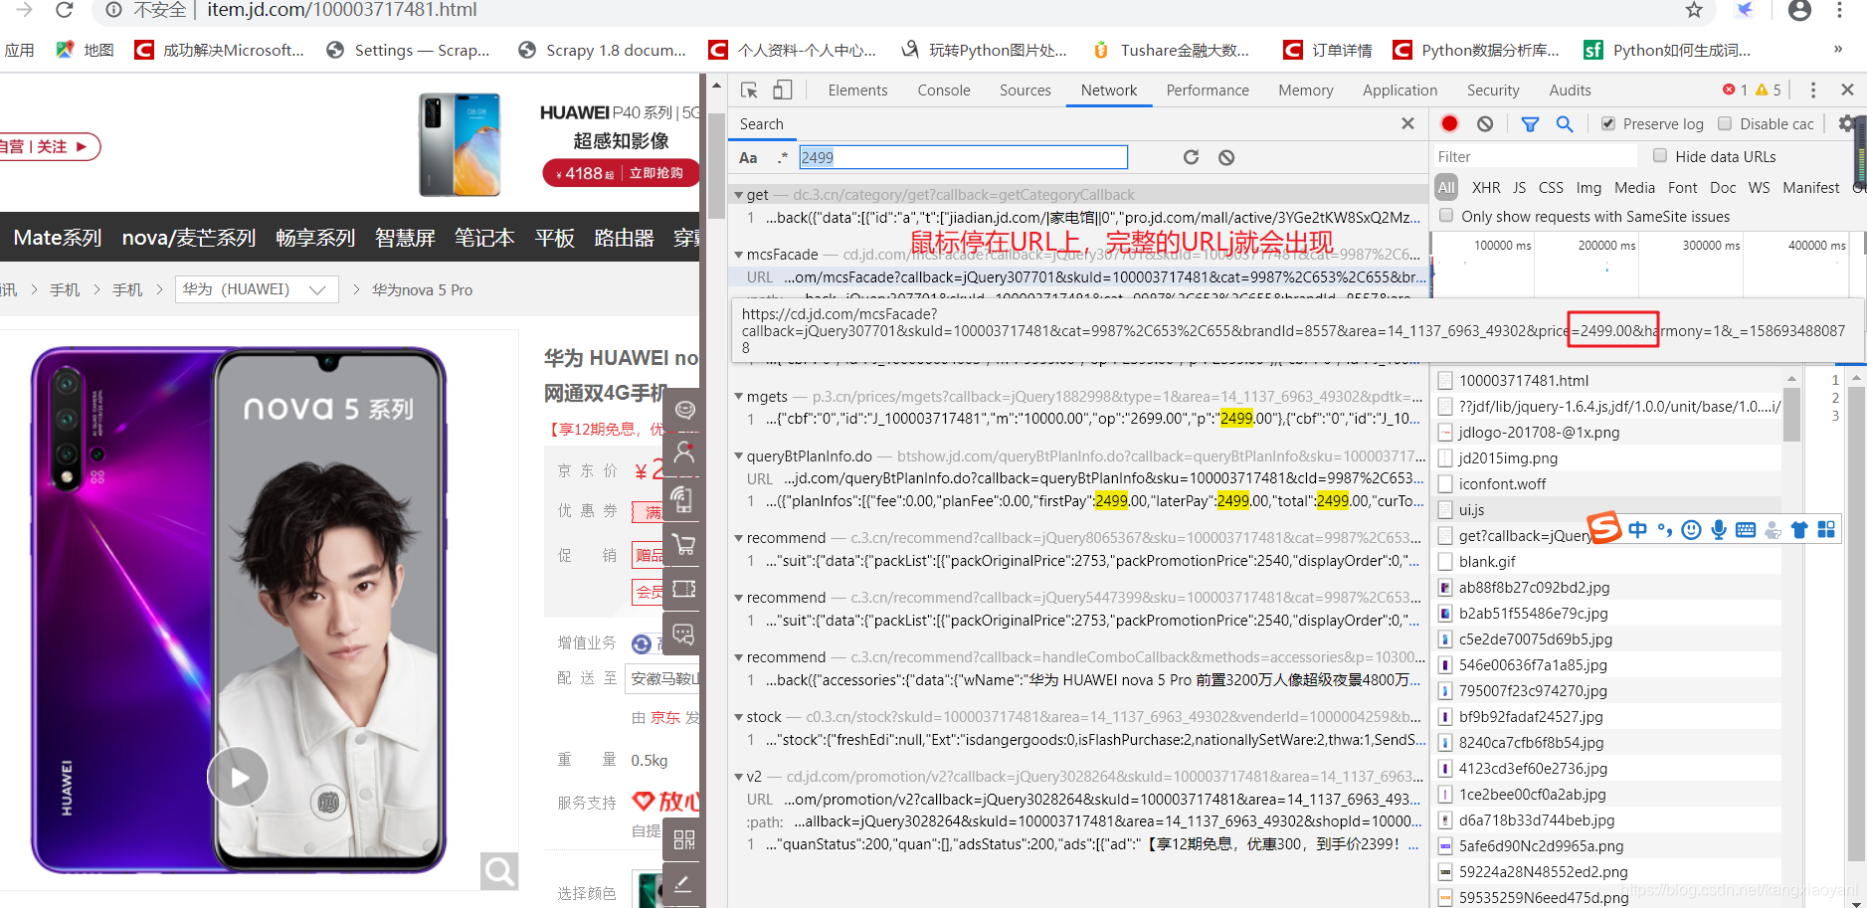Expand more bookmarks with the chevron
The width and height of the screenshot is (1867, 908).
tap(1837, 49)
